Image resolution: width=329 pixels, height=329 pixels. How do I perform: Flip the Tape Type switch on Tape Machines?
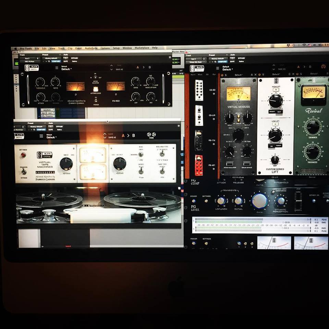[162, 171]
